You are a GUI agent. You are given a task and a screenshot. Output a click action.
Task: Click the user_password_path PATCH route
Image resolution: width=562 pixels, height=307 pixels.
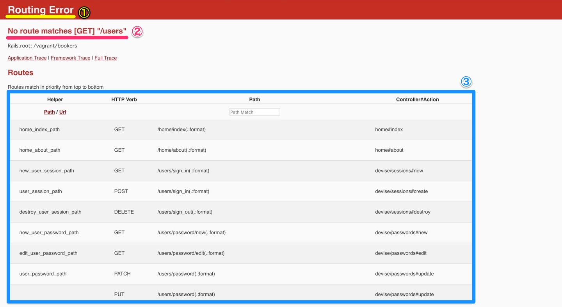(43, 274)
